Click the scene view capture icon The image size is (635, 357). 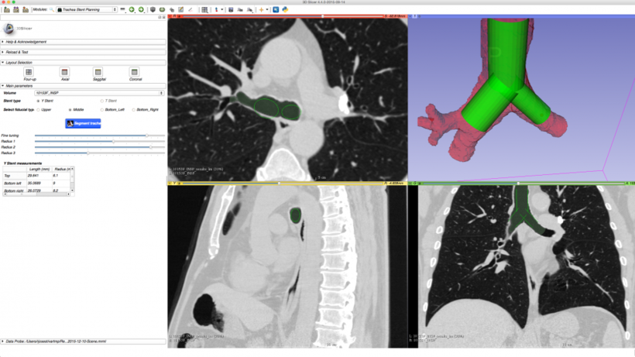240,9
